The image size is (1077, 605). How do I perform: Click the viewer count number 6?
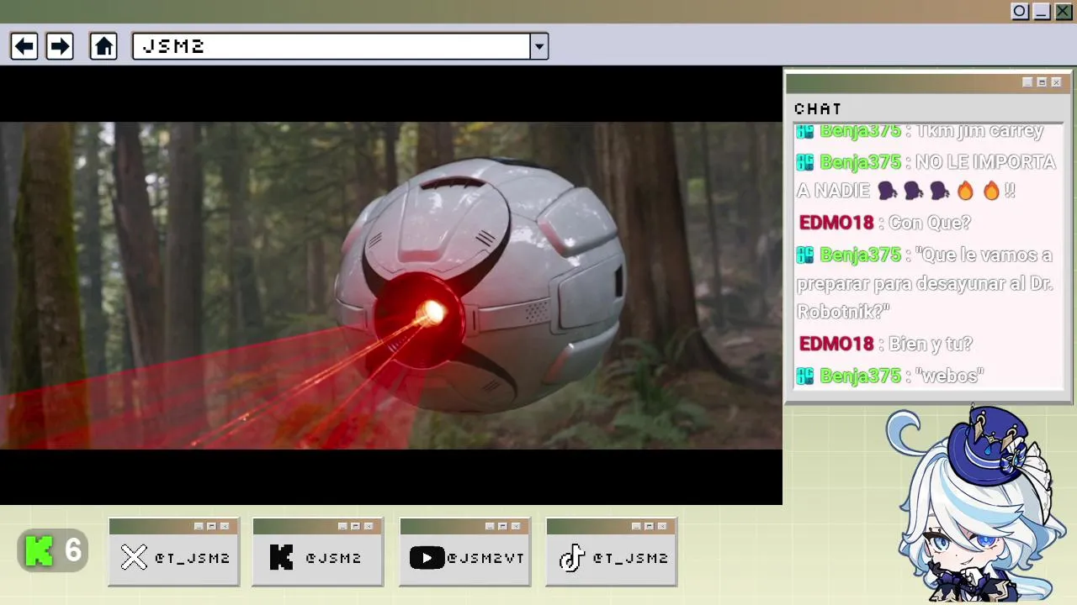coord(73,551)
